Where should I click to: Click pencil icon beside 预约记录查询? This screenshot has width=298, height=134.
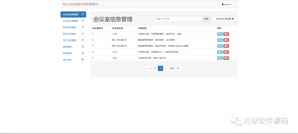click(83, 34)
